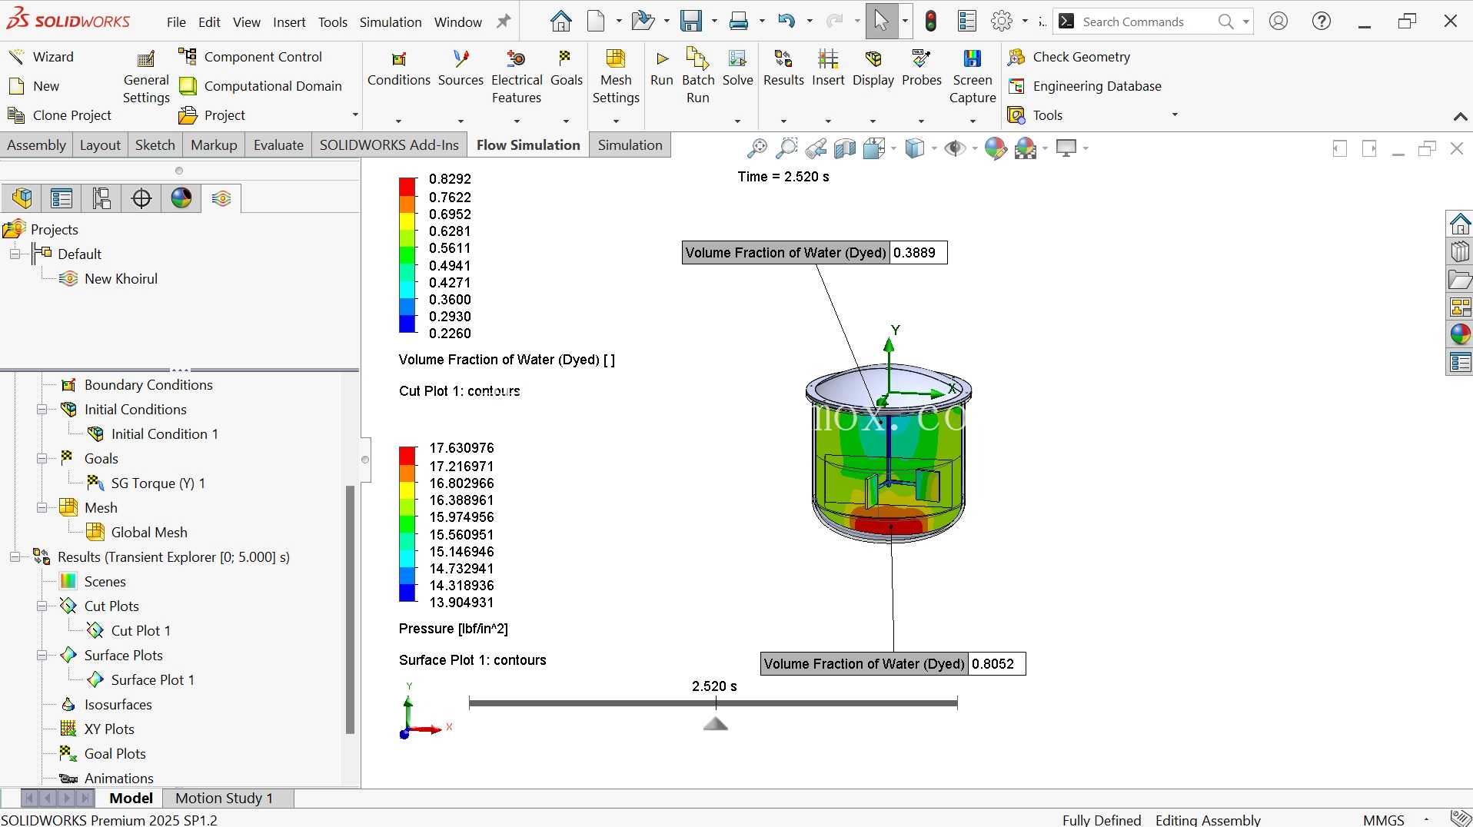Click the Goals tool icon
Image resolution: width=1473 pixels, height=827 pixels.
coord(566,59)
